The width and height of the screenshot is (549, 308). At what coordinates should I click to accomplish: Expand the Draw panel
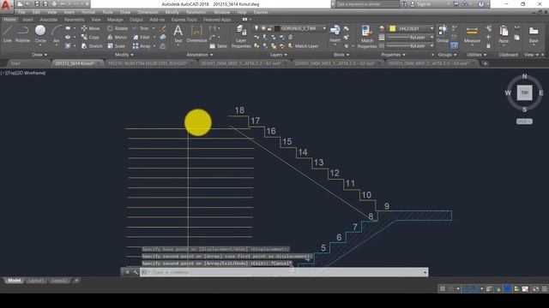39,55
